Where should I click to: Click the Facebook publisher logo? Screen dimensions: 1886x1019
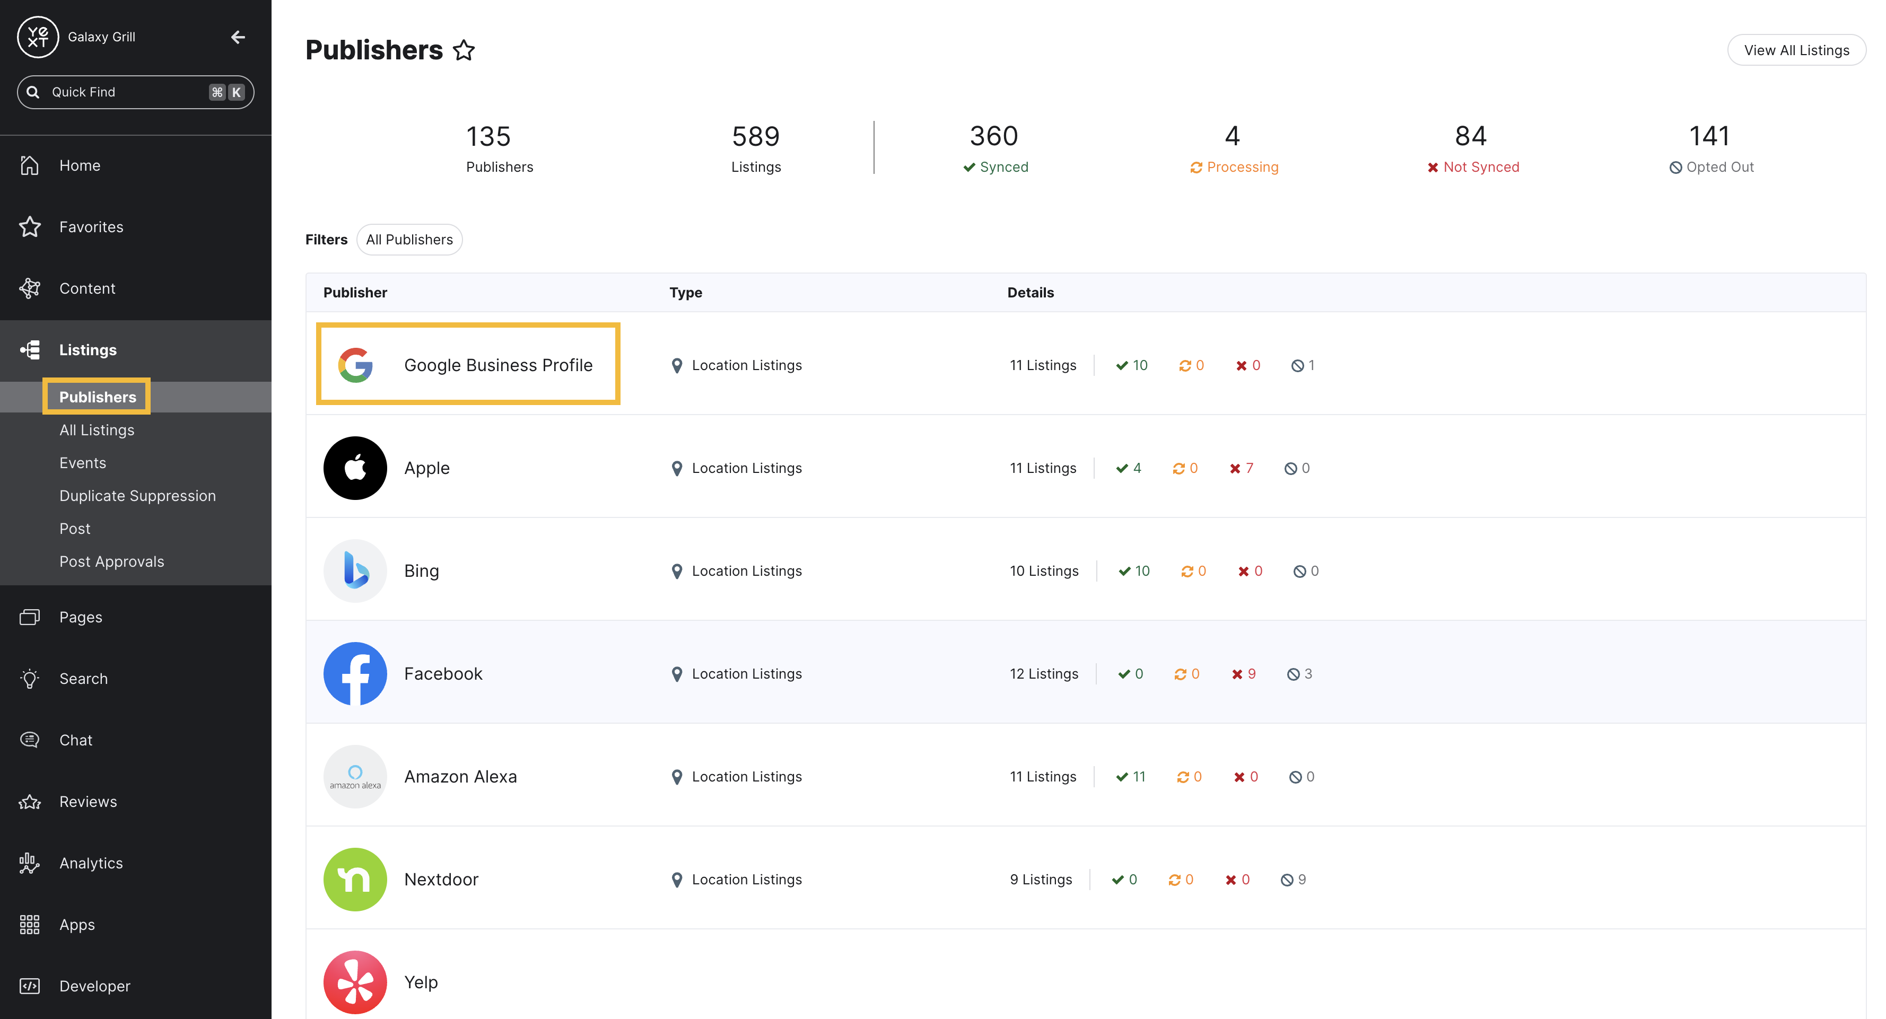click(x=355, y=674)
